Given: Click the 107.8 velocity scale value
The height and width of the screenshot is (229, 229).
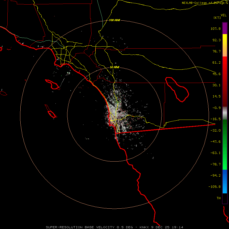Looking at the screenshot, I should tap(216, 28).
